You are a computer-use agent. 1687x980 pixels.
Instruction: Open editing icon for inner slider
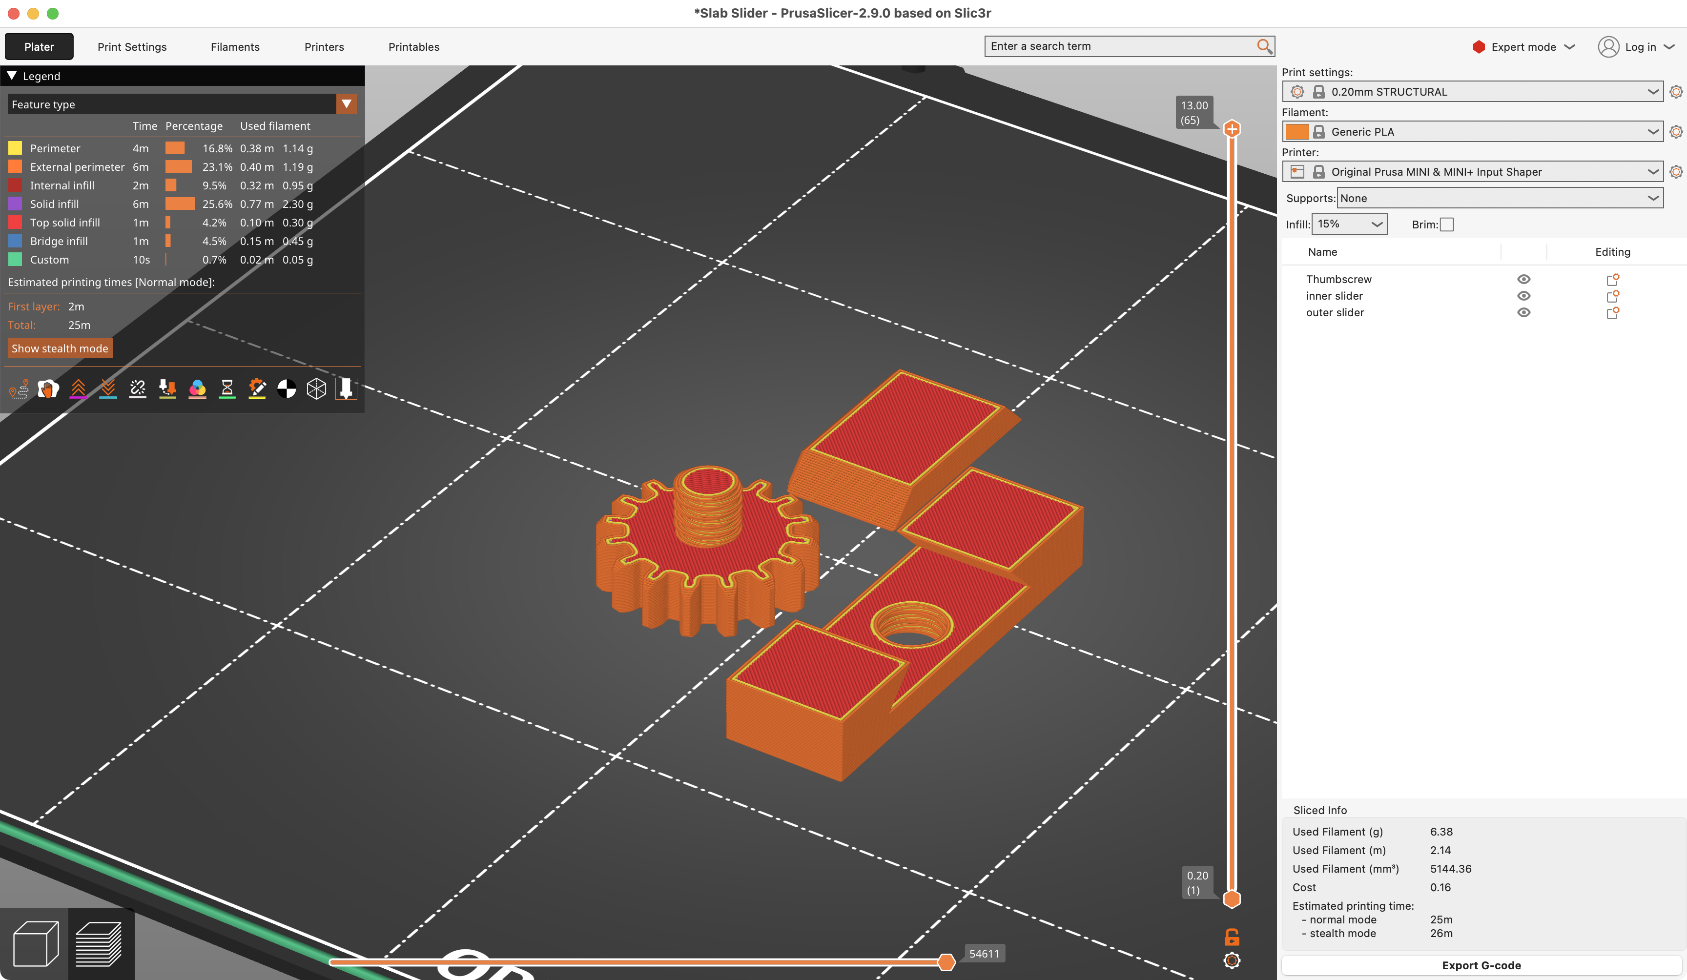coord(1613,296)
